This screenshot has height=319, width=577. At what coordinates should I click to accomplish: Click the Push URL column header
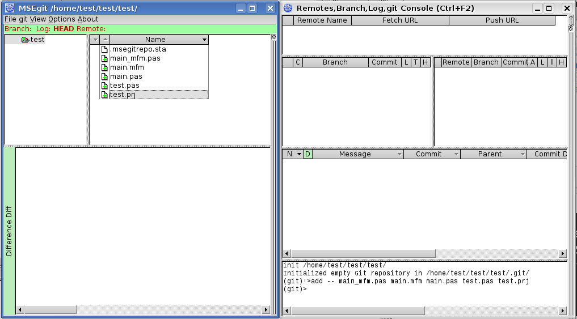coord(502,20)
